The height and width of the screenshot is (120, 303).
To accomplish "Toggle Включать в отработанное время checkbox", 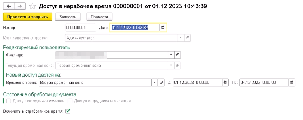I will tap(68, 111).
